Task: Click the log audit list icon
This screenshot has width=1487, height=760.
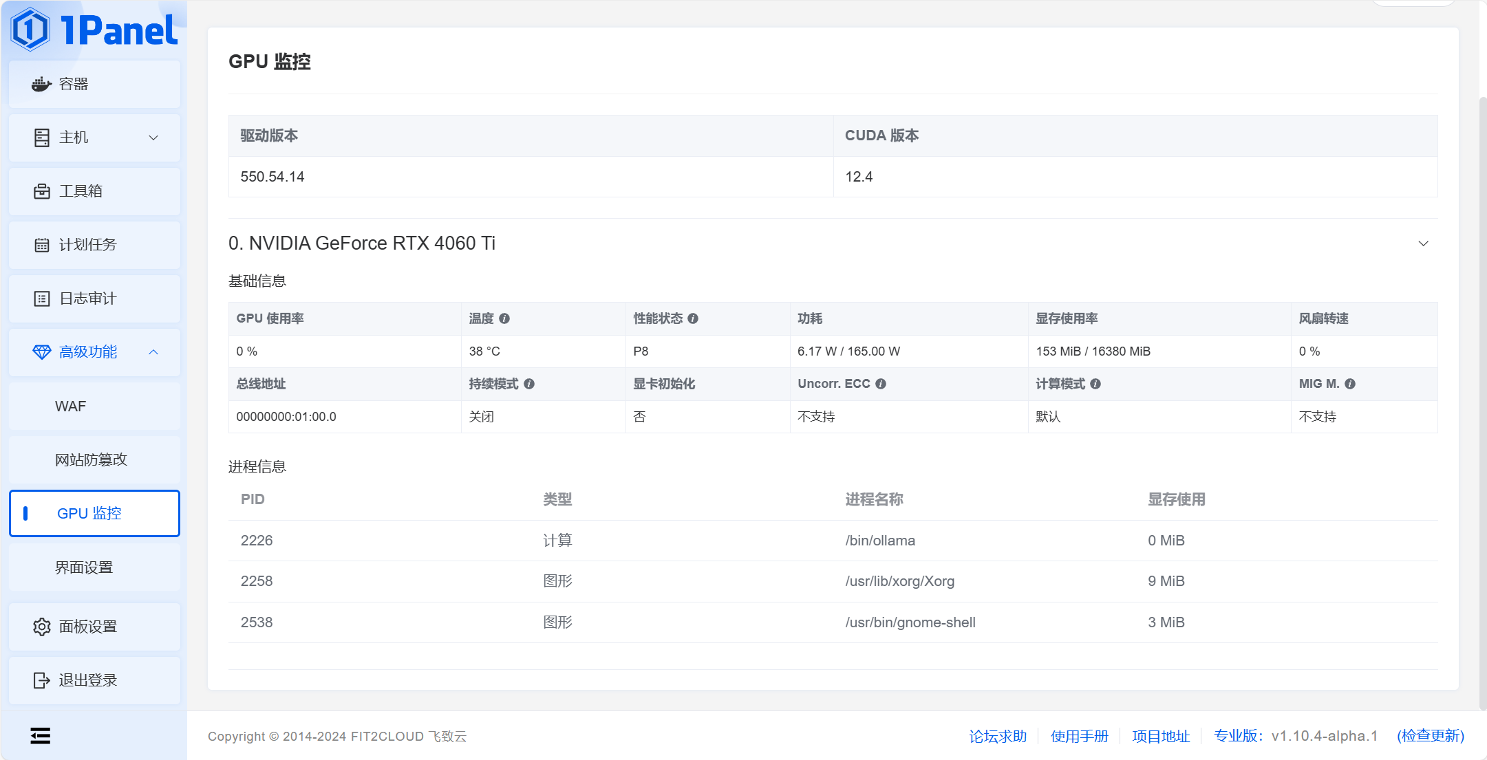Action: click(x=41, y=298)
